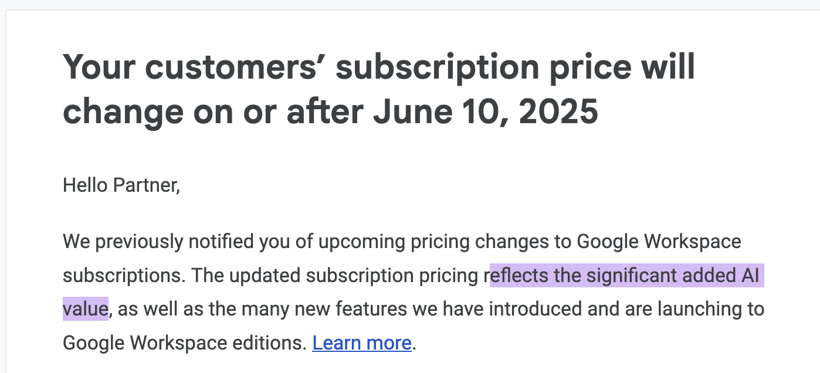The height and width of the screenshot is (373, 820).
Task: Click the highlighted word "value"
Action: click(86, 308)
